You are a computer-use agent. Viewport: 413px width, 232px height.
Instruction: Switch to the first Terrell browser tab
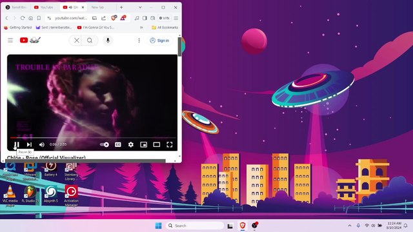[15, 7]
